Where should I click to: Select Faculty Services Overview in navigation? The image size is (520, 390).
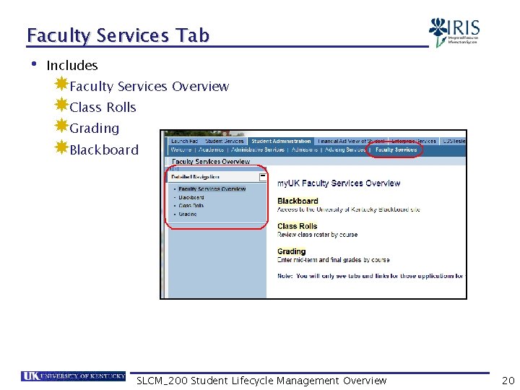[212, 189]
